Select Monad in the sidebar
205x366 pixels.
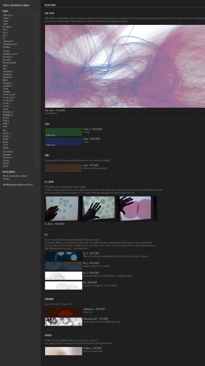coord(6,148)
